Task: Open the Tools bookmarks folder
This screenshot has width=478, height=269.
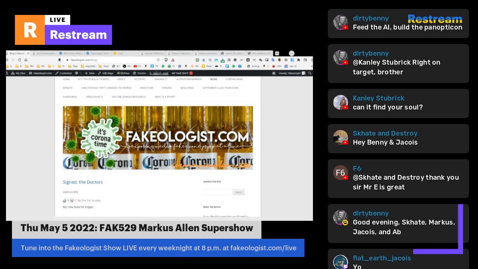Action: click(103, 66)
